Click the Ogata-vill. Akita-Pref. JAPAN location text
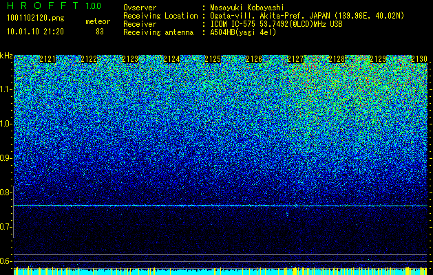 pos(307,16)
